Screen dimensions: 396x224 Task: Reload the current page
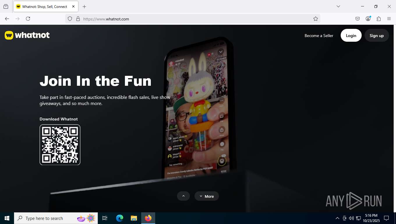28,19
